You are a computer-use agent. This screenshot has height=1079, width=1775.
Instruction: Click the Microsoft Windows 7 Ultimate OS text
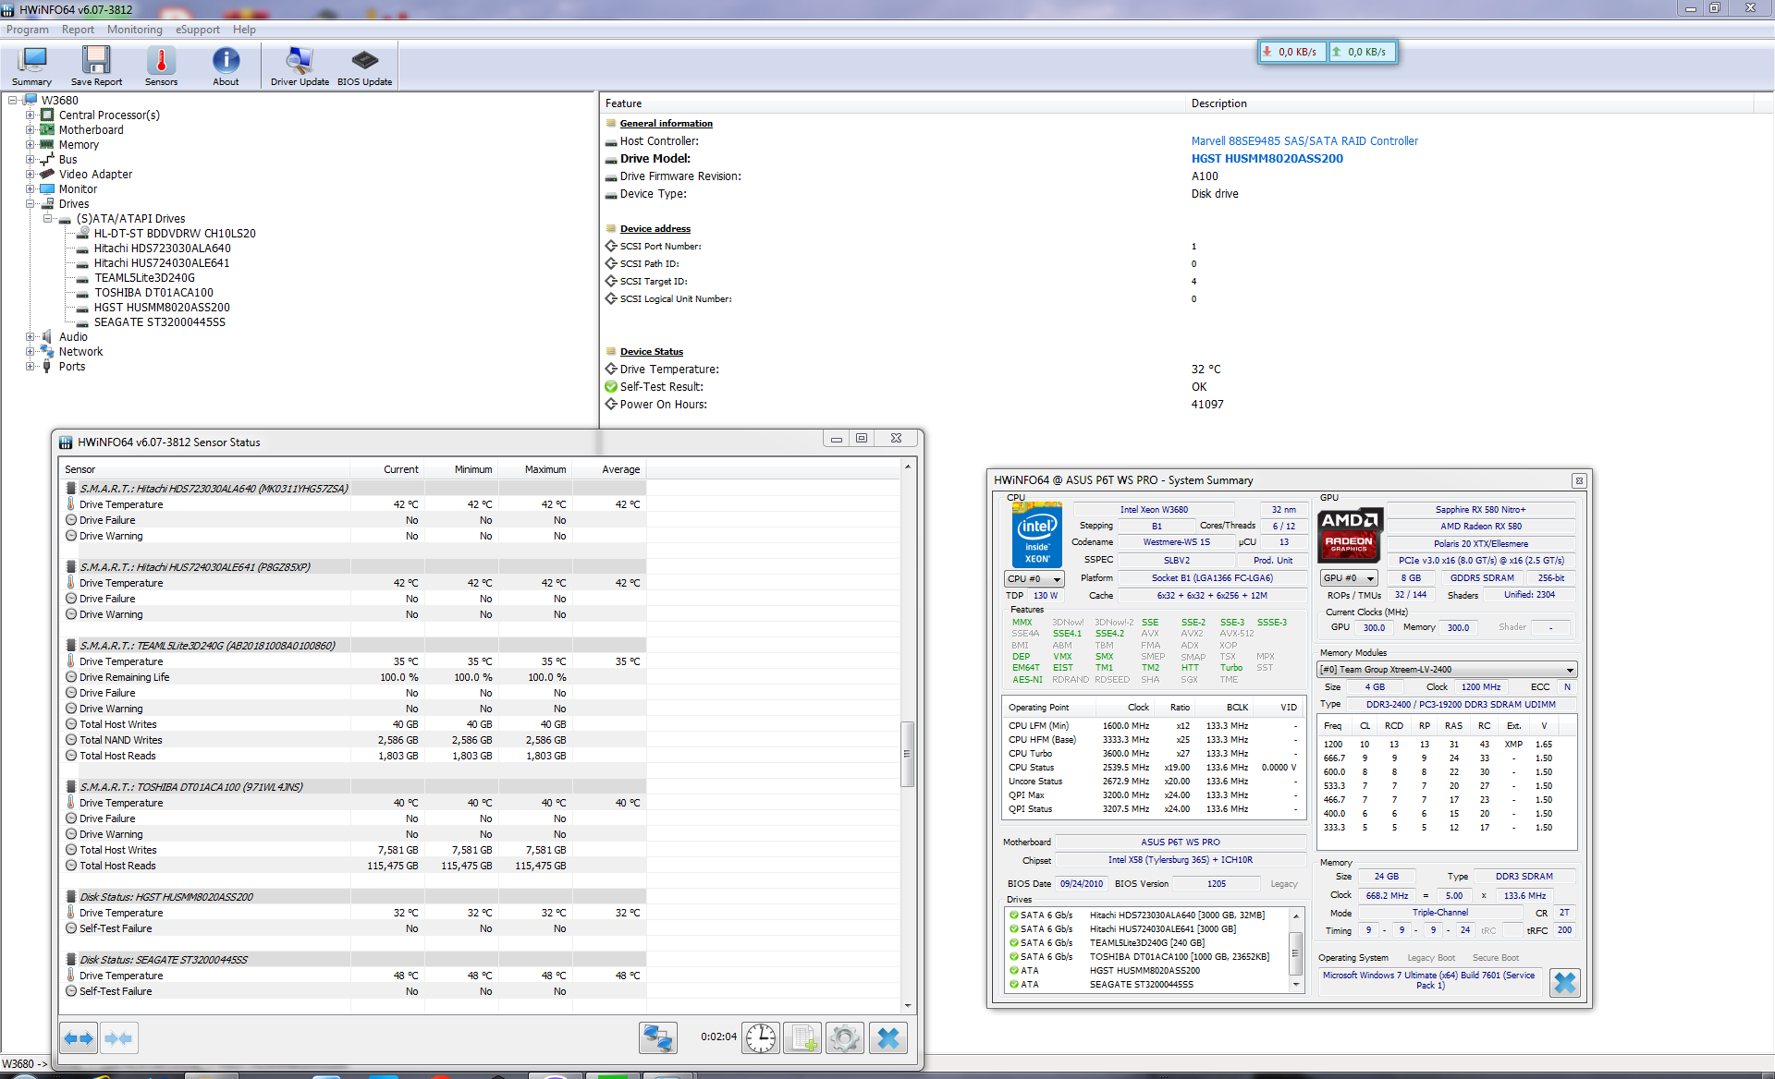point(1429,980)
